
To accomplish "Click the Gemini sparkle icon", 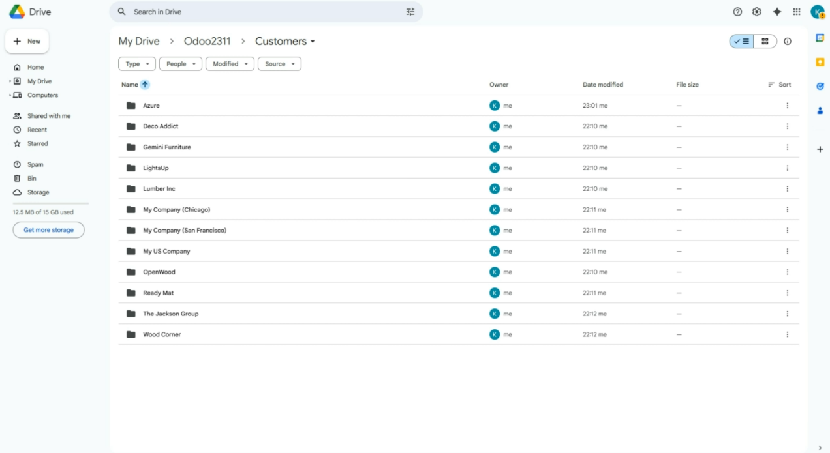I will click(x=776, y=12).
